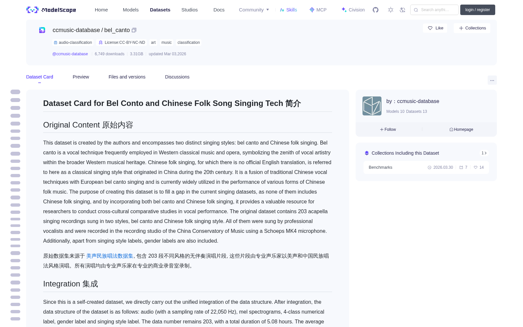523x327 pixels.
Task: Open the Datasets nav item
Action: tap(160, 10)
